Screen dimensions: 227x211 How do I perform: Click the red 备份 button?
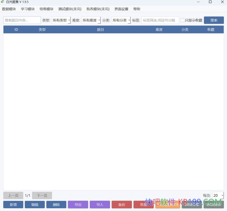coord(122,205)
